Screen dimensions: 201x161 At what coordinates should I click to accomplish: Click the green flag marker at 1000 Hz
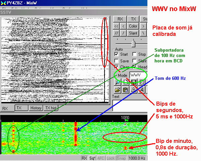(x=126, y=120)
